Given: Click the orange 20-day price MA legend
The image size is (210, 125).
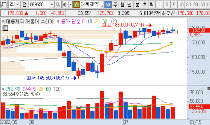Looking at the screenshot, I should (x=97, y=21).
